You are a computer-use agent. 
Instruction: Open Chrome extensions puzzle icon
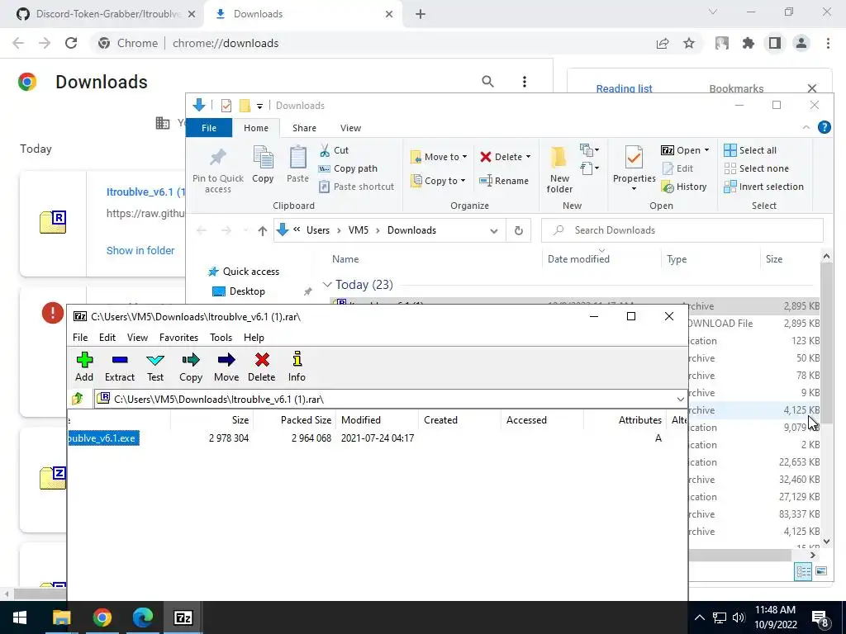[748, 43]
